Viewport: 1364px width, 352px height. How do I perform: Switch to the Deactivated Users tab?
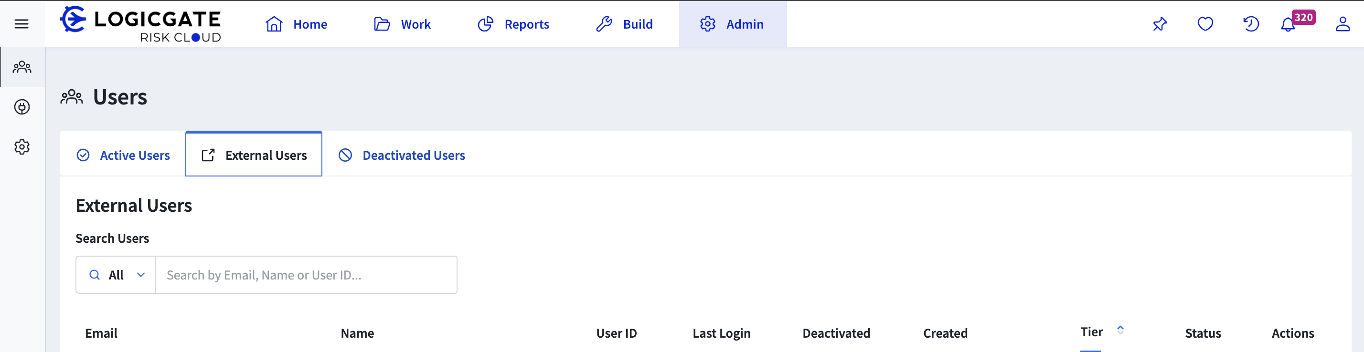point(402,155)
